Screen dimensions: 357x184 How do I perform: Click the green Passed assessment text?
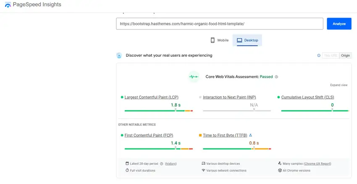click(x=266, y=77)
